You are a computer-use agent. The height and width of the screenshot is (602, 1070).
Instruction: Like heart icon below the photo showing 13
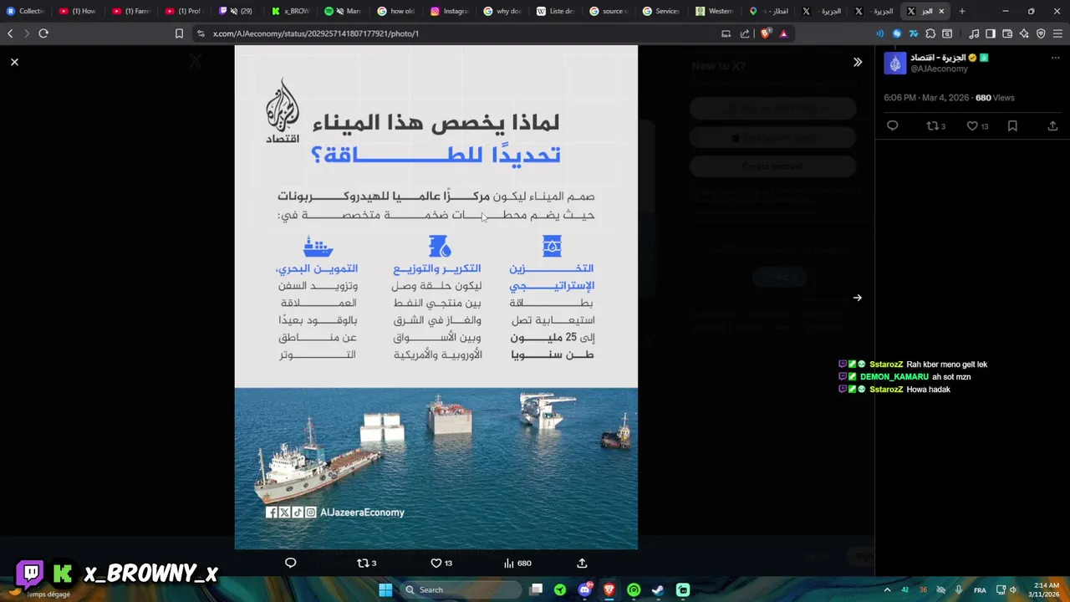pos(441,563)
